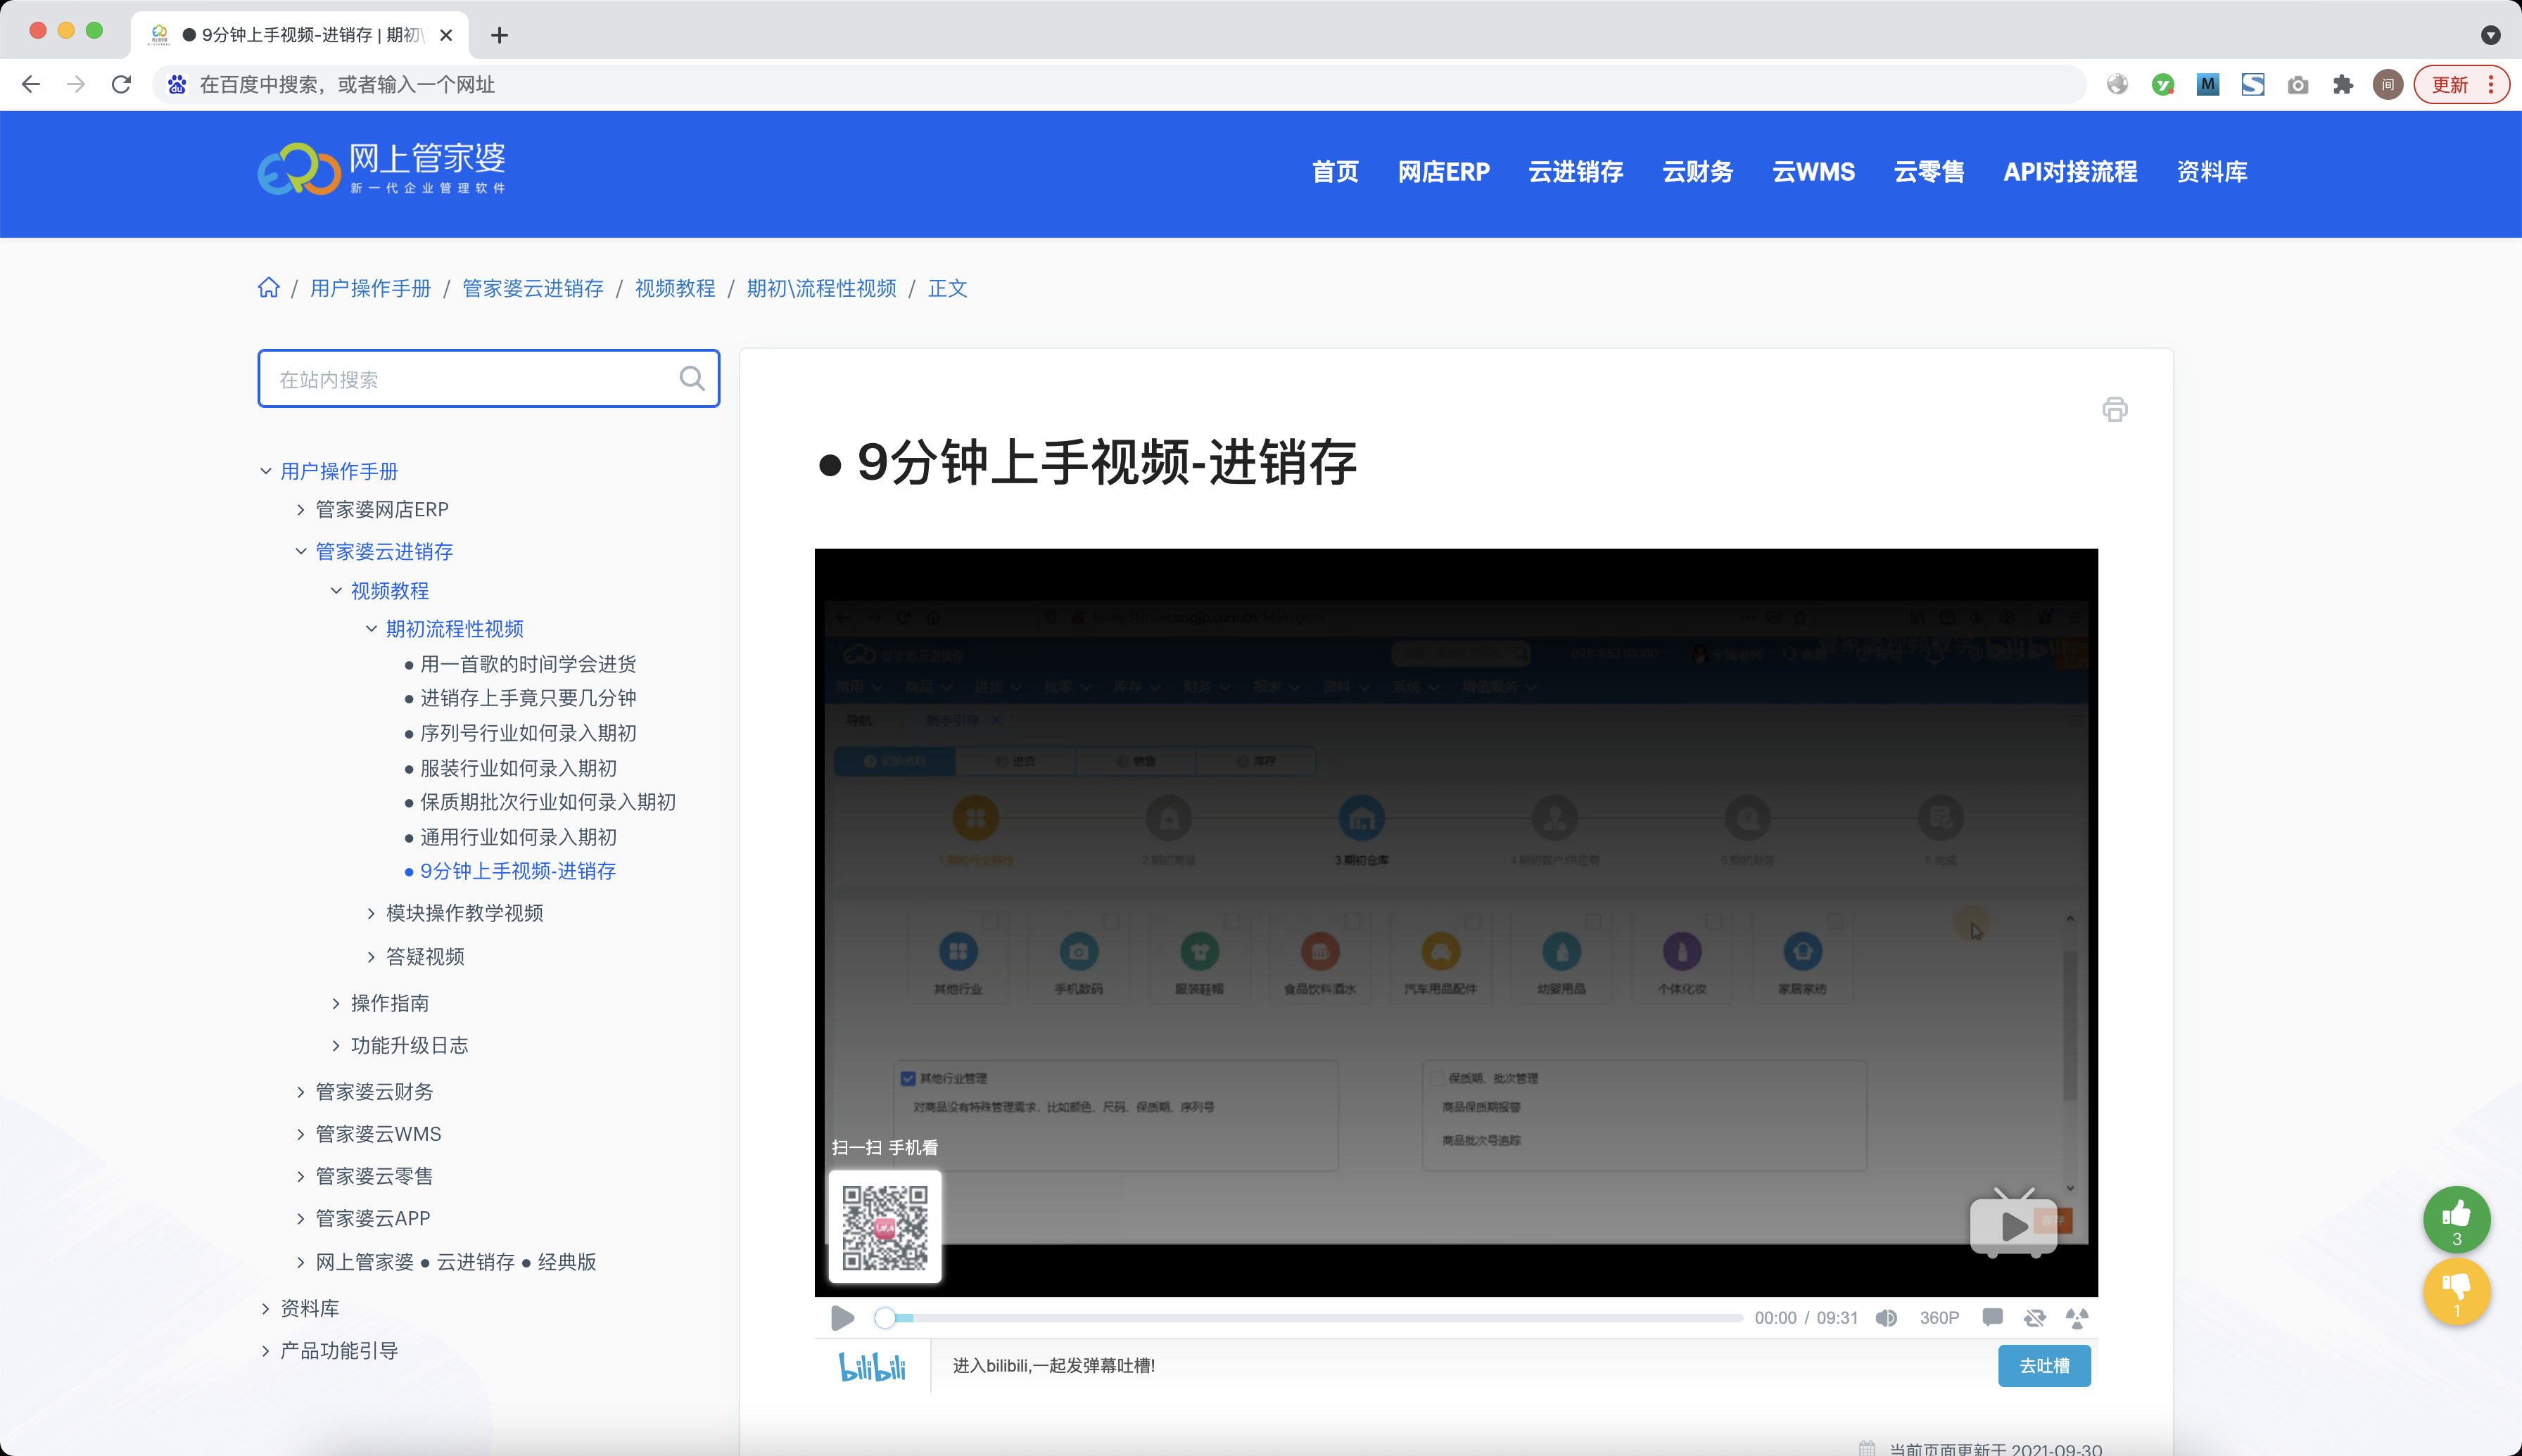
Task: Click the QR code in video
Action: click(x=885, y=1226)
